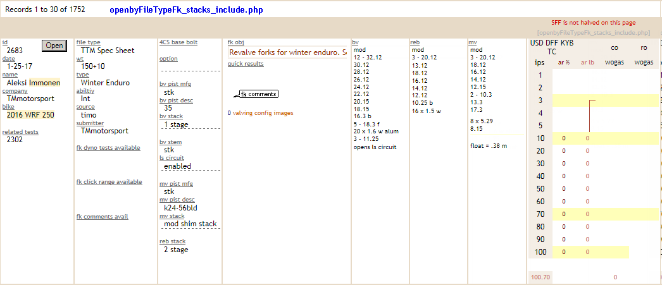Viewport: 662px width, 285px height.
Task: Open fk click range available link
Action: [109, 182]
